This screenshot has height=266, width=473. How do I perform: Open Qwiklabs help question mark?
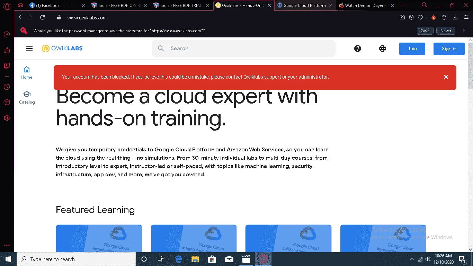(358, 48)
